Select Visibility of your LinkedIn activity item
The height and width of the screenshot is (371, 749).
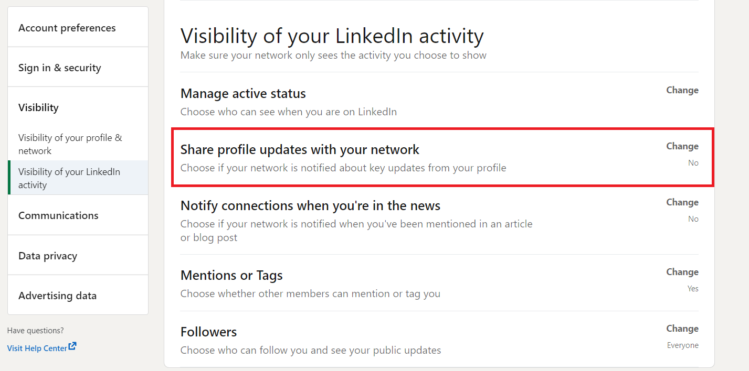[x=78, y=178]
